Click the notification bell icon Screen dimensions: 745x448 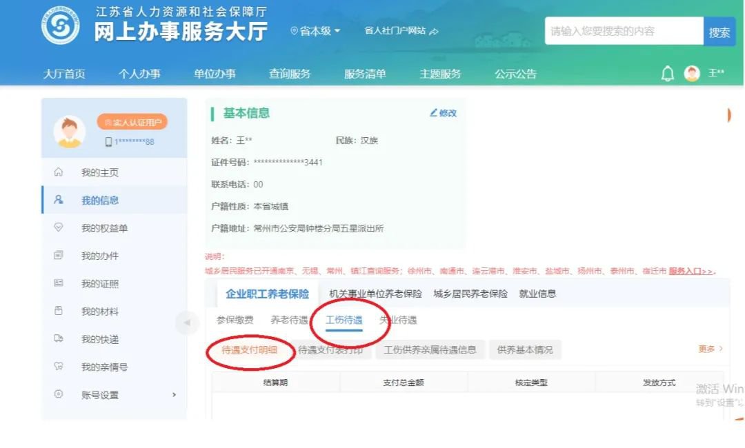pos(667,74)
